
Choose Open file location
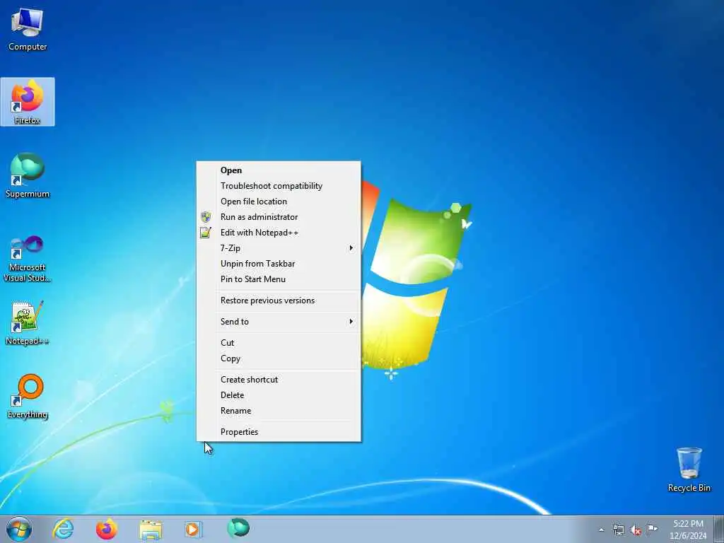[279, 202]
